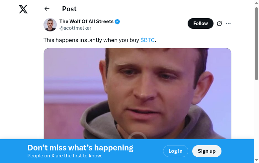Open the $BTC cashtag link

pos(147,40)
